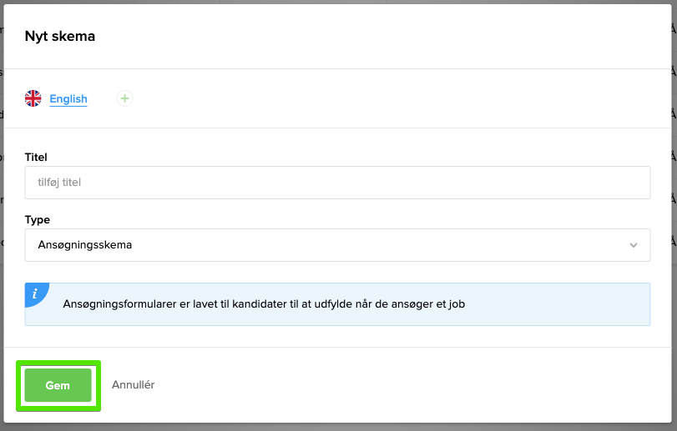The width and height of the screenshot is (677, 431).
Task: Switch to the English language tab
Action: pyautogui.click(x=68, y=99)
